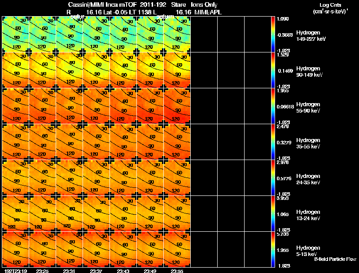The width and height of the screenshot is (359, 273).
Task: Click the Hydrogen 35-55 keV color scale bar
Action: click(273, 142)
